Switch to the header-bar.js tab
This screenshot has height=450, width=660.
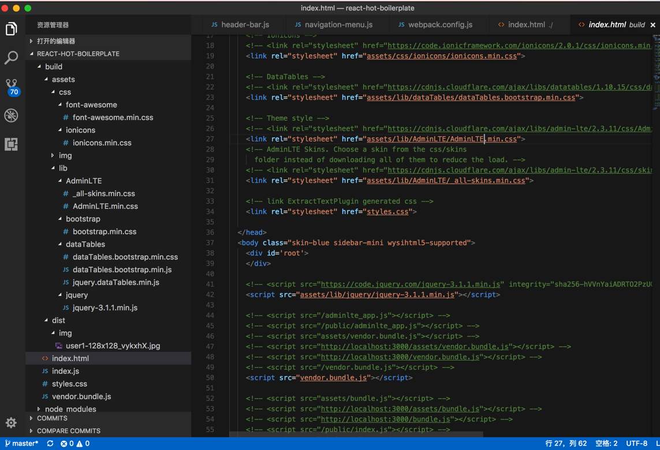tap(245, 25)
